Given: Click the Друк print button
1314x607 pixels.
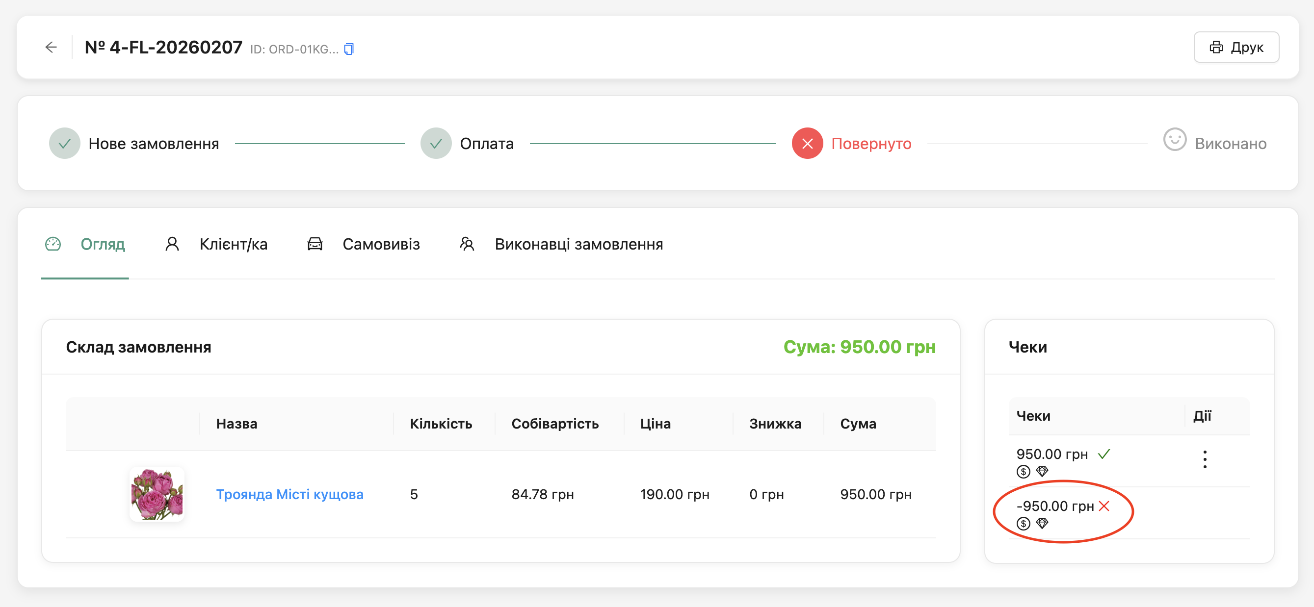Looking at the screenshot, I should point(1236,48).
